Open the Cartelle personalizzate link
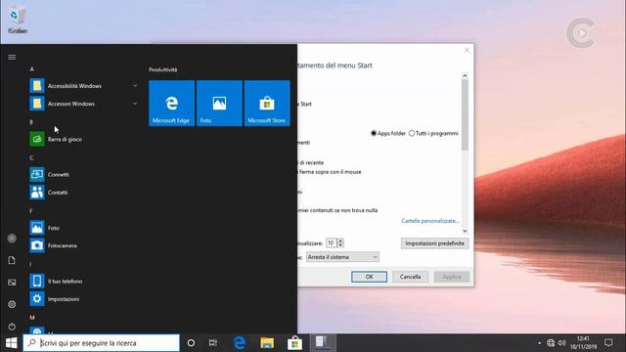 point(430,221)
